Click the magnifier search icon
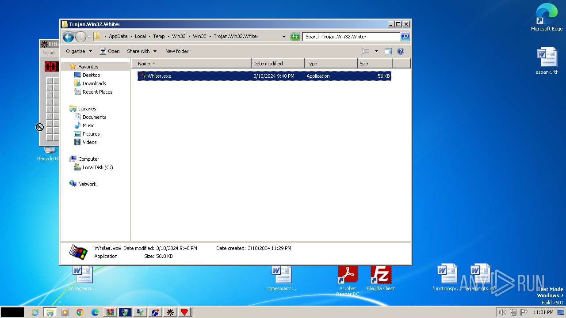The width and height of the screenshot is (566, 318). click(405, 37)
